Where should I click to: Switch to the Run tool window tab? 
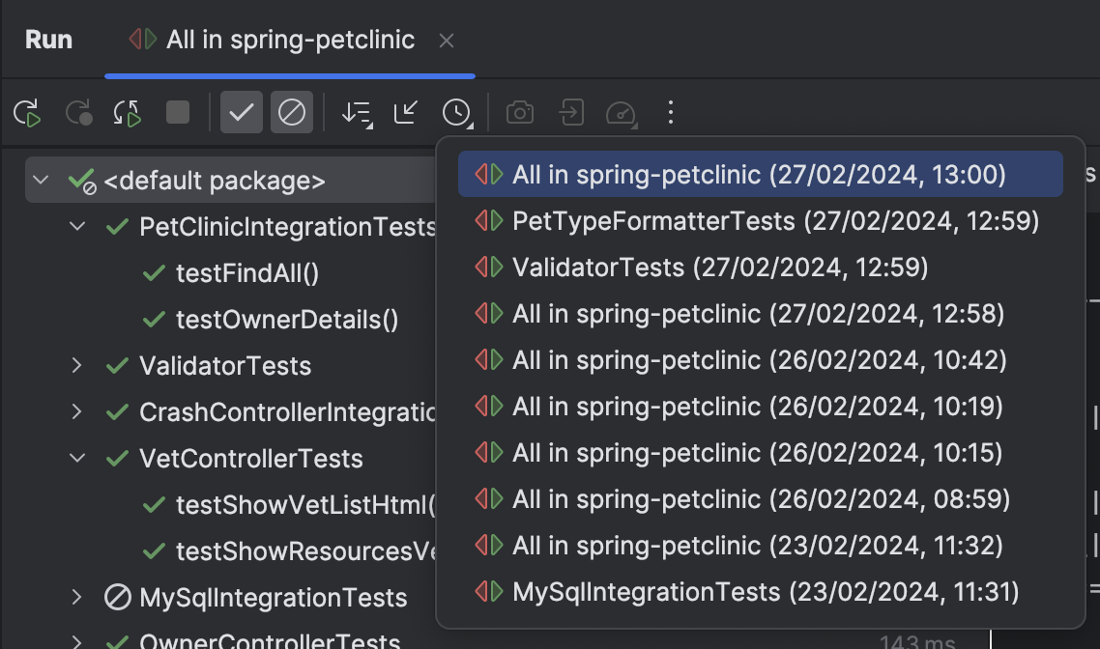click(47, 39)
